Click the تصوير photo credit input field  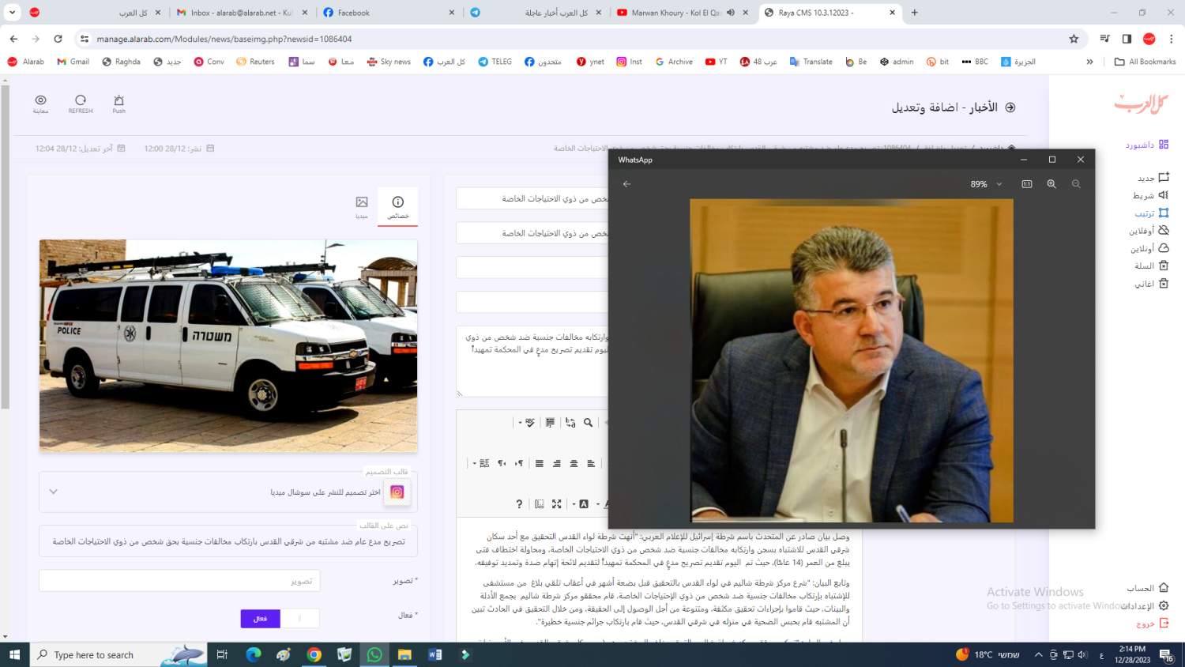click(x=179, y=581)
